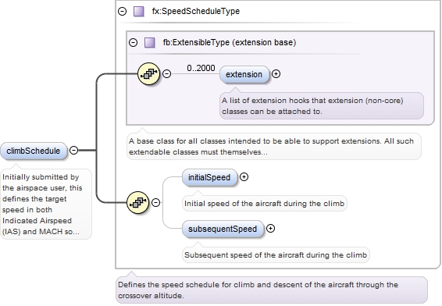442x306 pixels.
Task: Click the fx:SpeedScheduleType title label
Action: (x=196, y=11)
